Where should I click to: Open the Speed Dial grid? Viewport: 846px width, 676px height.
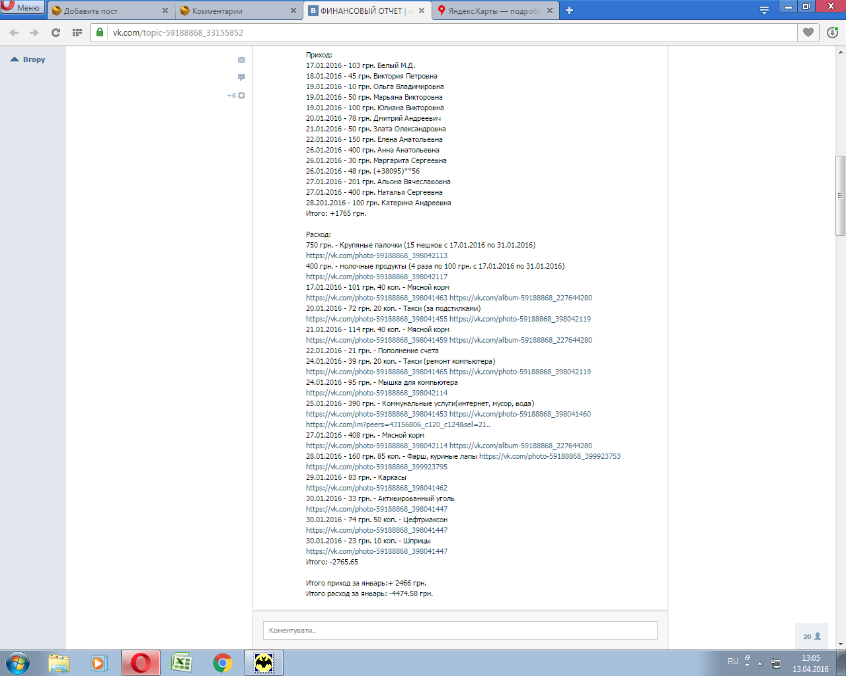[x=77, y=32]
